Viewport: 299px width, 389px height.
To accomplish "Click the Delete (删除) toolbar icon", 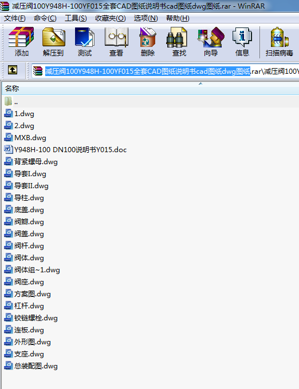I will click(148, 37).
